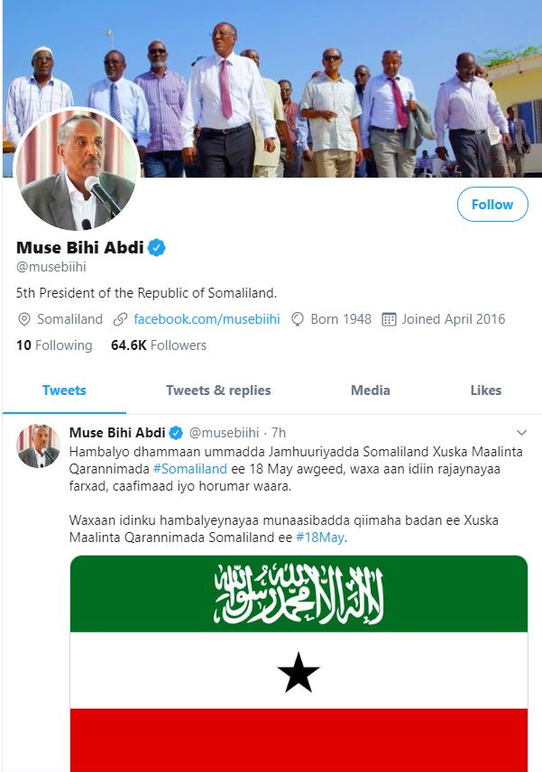Viewport: 542px width, 772px height.
Task: Click the #18May hashtag
Action: click(x=320, y=538)
